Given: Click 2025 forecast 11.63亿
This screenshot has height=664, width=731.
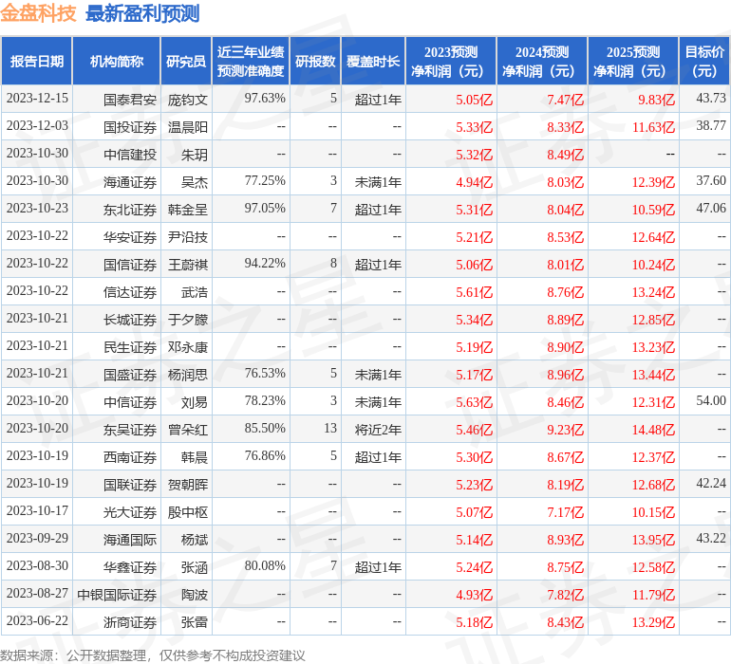Looking at the screenshot, I should tap(653, 127).
